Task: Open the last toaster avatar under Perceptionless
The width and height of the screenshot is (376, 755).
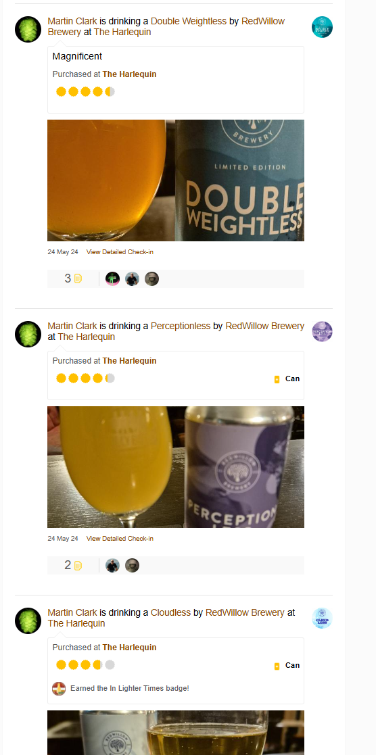Action: [132, 565]
